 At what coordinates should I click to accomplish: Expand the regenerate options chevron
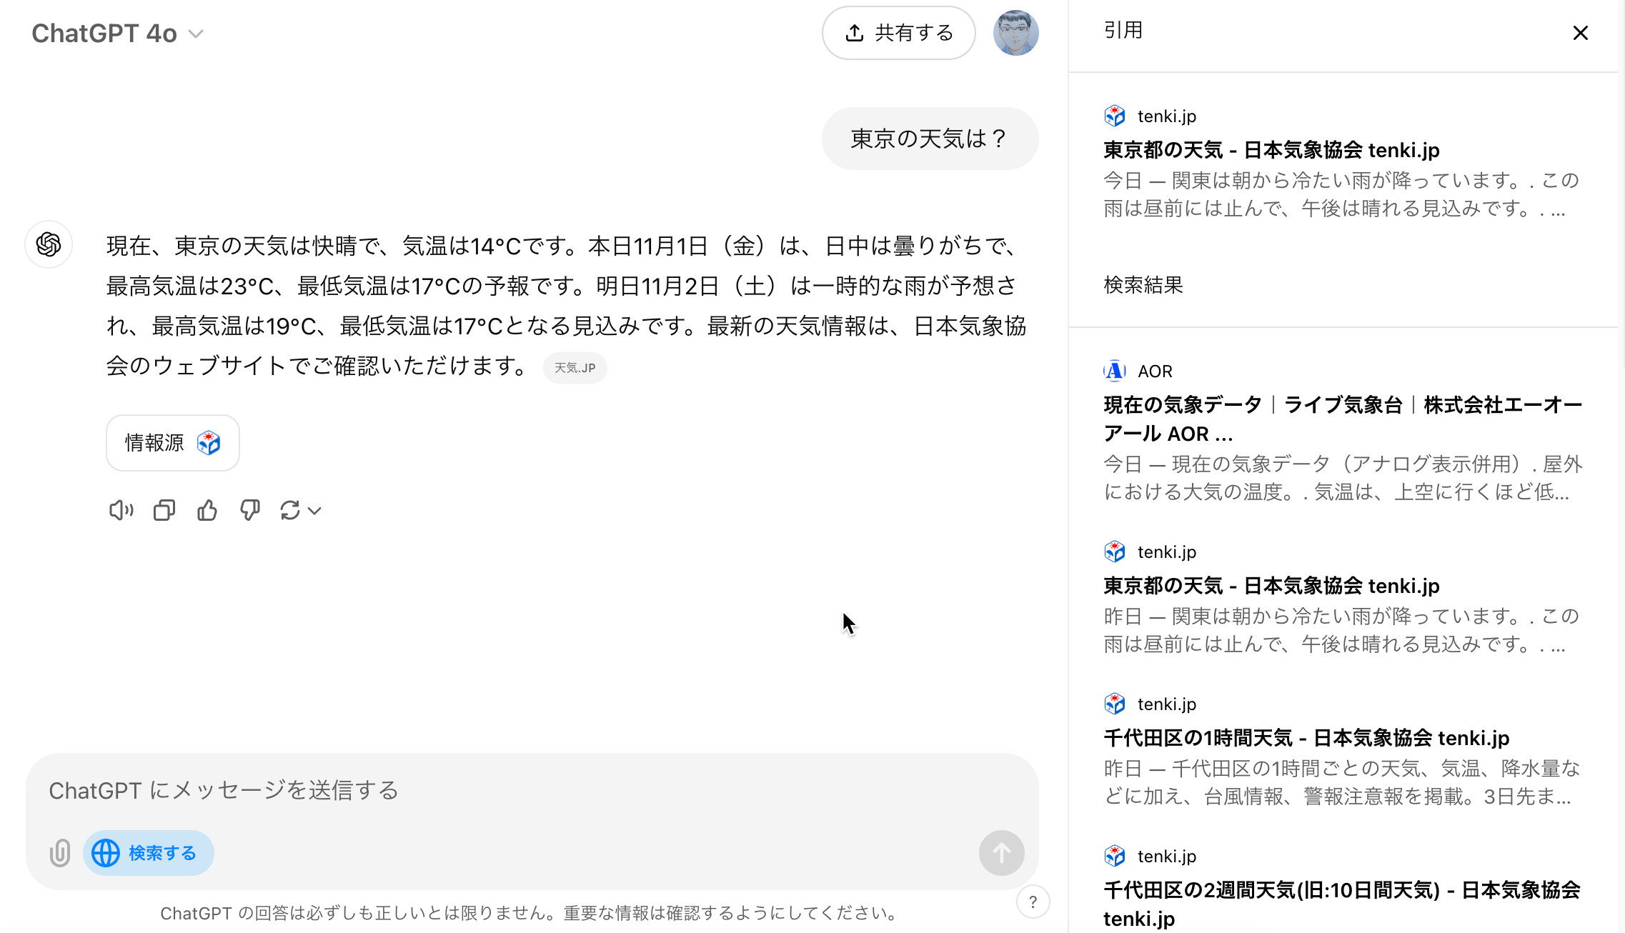pyautogui.click(x=314, y=511)
